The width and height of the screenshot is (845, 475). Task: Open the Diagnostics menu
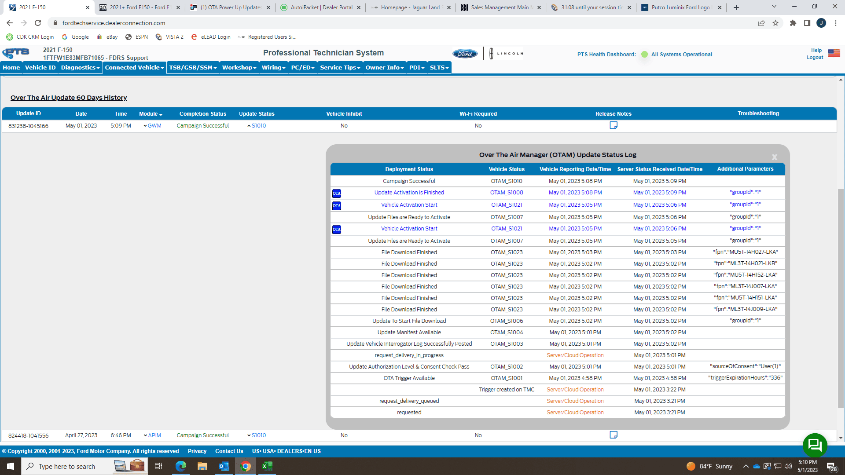pyautogui.click(x=80, y=67)
